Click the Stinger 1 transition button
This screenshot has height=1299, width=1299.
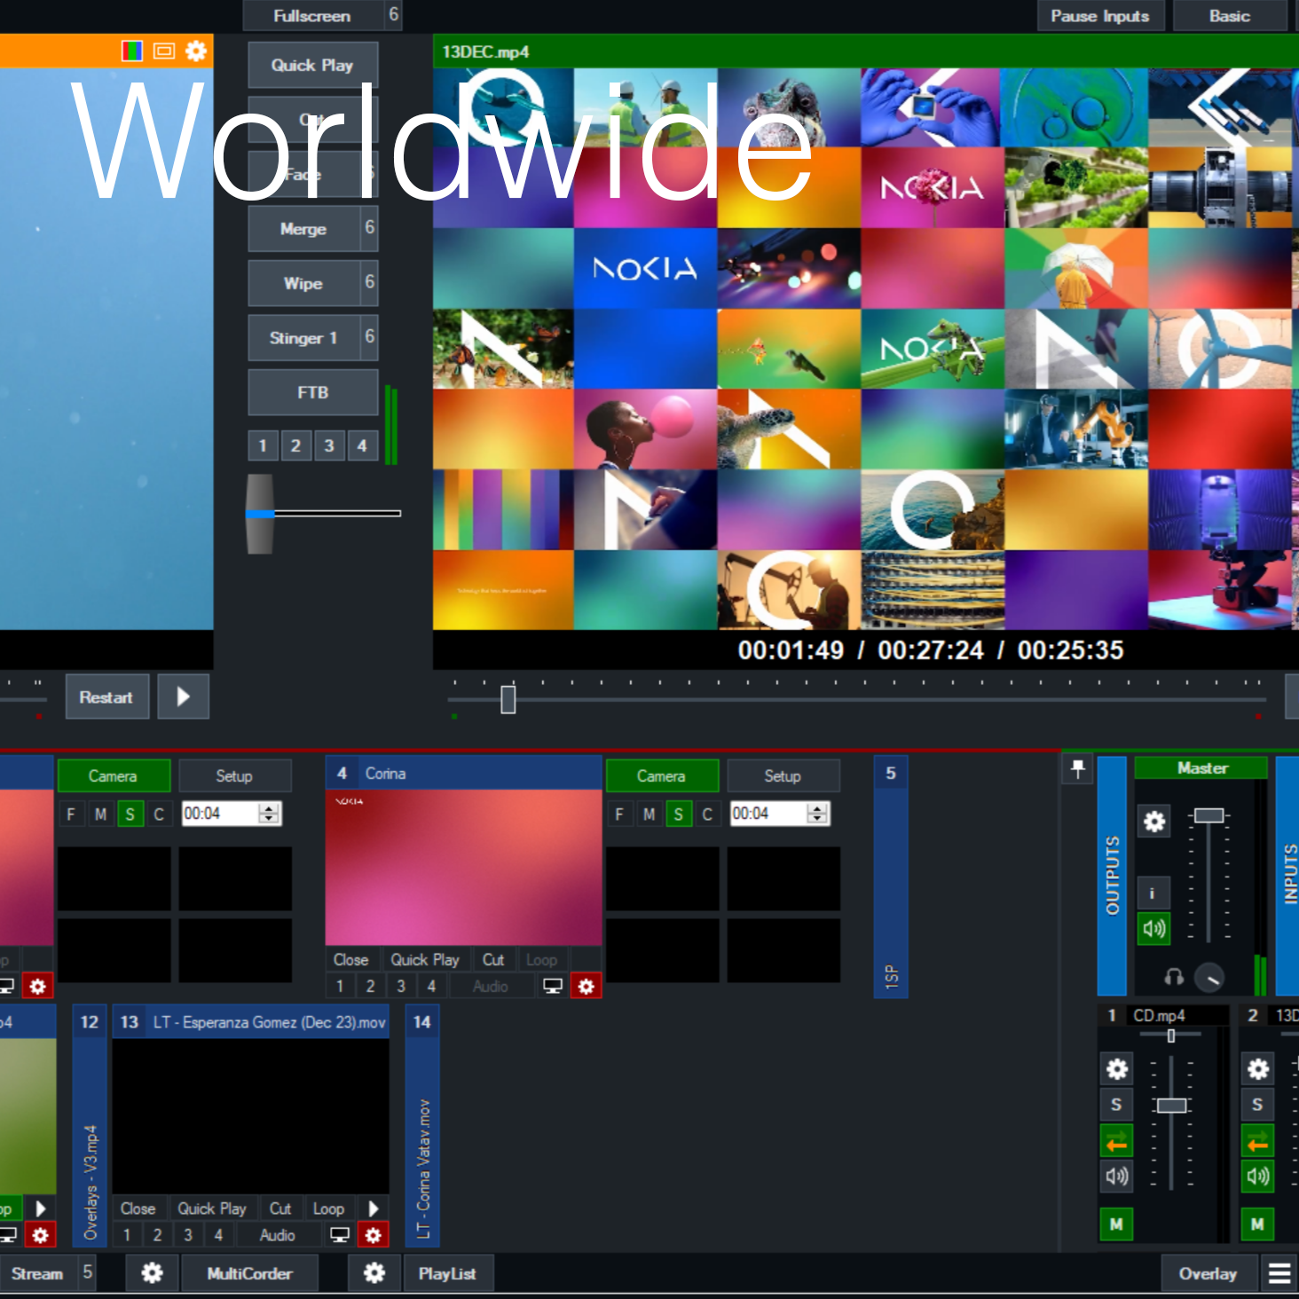pos(303,338)
